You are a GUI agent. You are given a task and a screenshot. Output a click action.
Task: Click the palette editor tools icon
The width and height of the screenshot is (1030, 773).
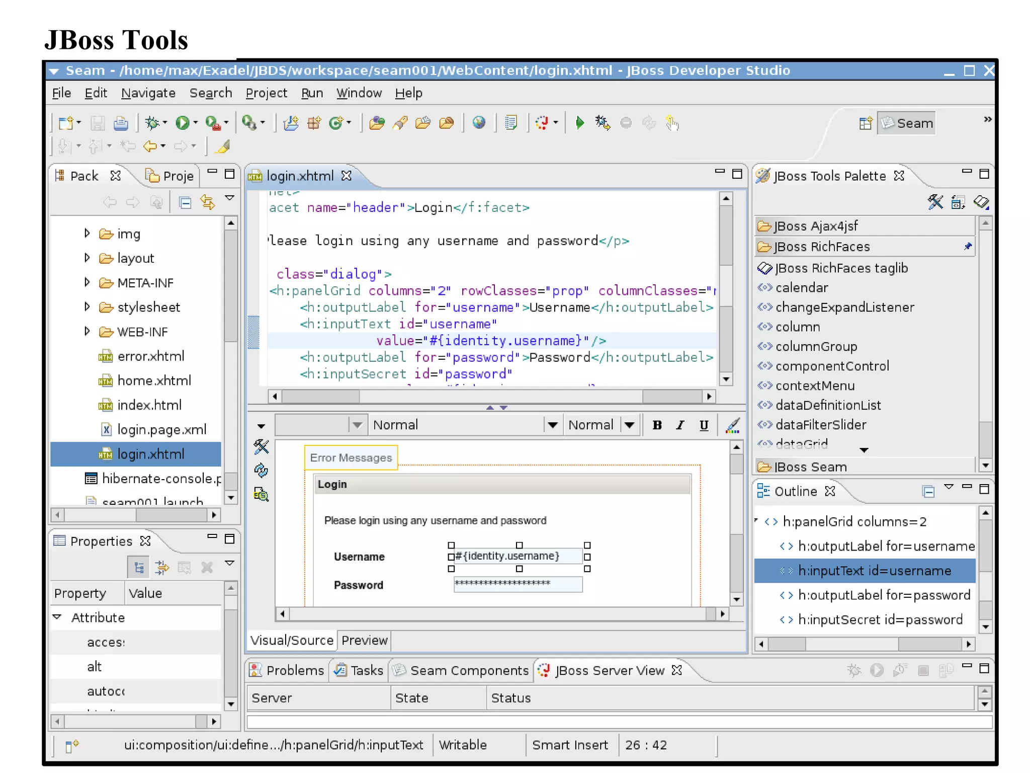(935, 202)
